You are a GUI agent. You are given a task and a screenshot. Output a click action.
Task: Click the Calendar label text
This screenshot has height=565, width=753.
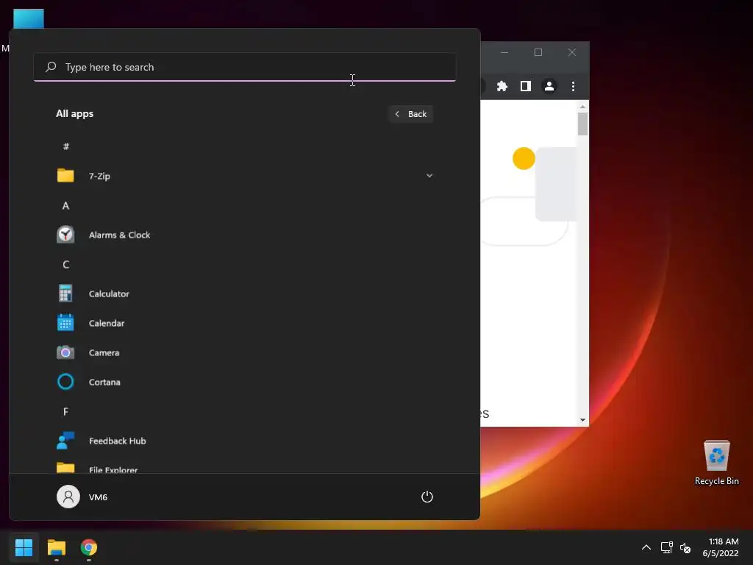[x=107, y=323]
